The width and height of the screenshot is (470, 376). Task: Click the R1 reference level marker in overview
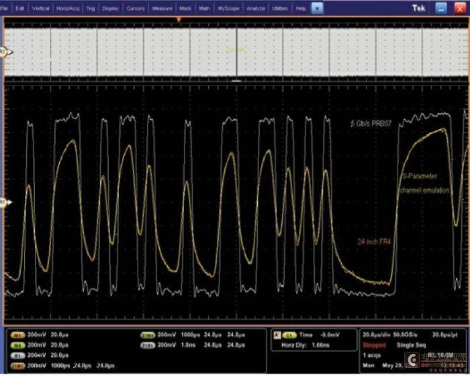click(5, 52)
